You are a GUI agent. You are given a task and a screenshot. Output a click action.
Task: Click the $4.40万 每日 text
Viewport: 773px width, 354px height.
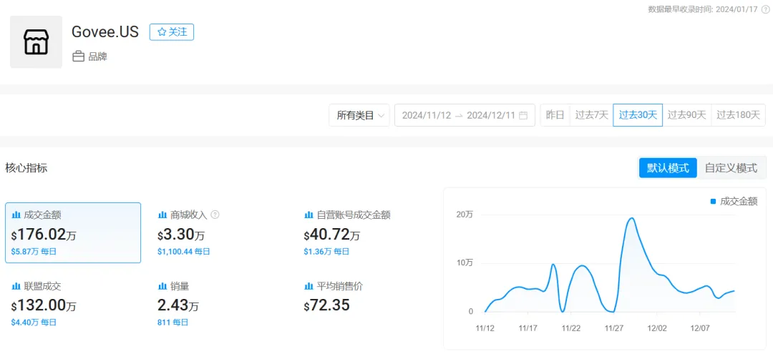pos(34,323)
